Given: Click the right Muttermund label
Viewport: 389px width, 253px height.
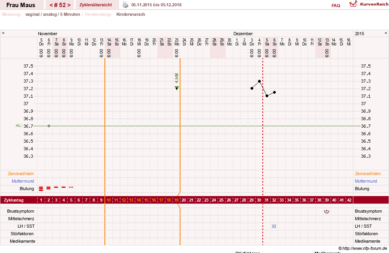Looking at the screenshot, I should point(366,181).
